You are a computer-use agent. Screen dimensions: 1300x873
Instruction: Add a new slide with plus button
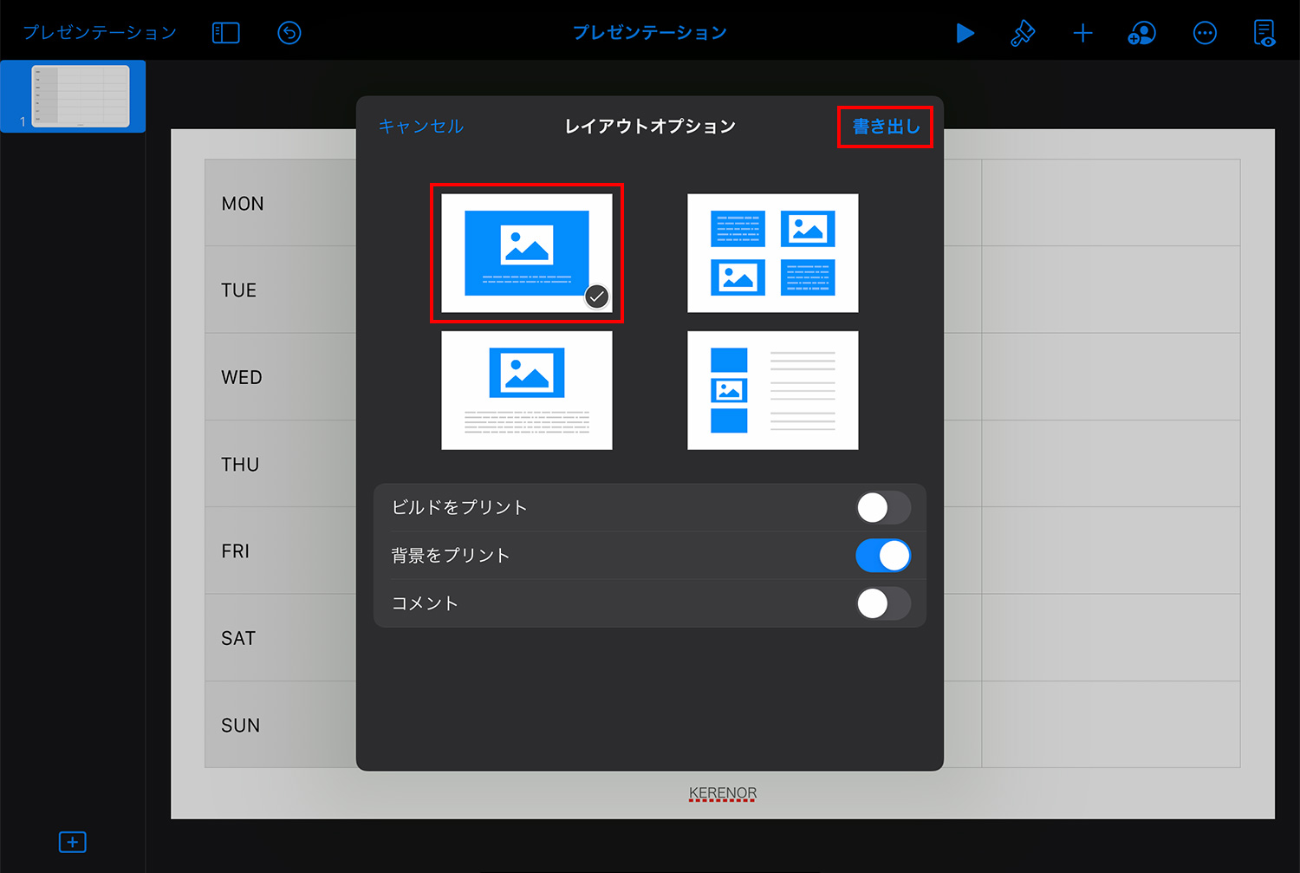(x=72, y=842)
